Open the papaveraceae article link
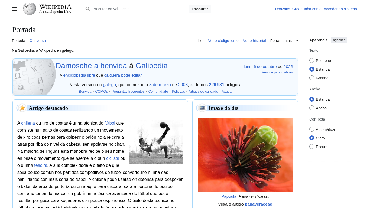 click(x=258, y=204)
